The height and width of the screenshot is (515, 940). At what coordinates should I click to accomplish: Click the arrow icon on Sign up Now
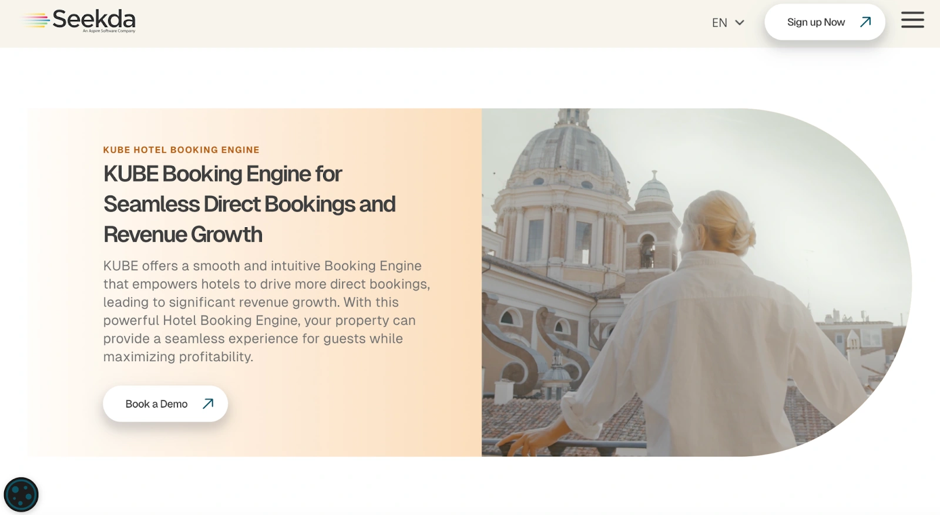[x=865, y=22]
